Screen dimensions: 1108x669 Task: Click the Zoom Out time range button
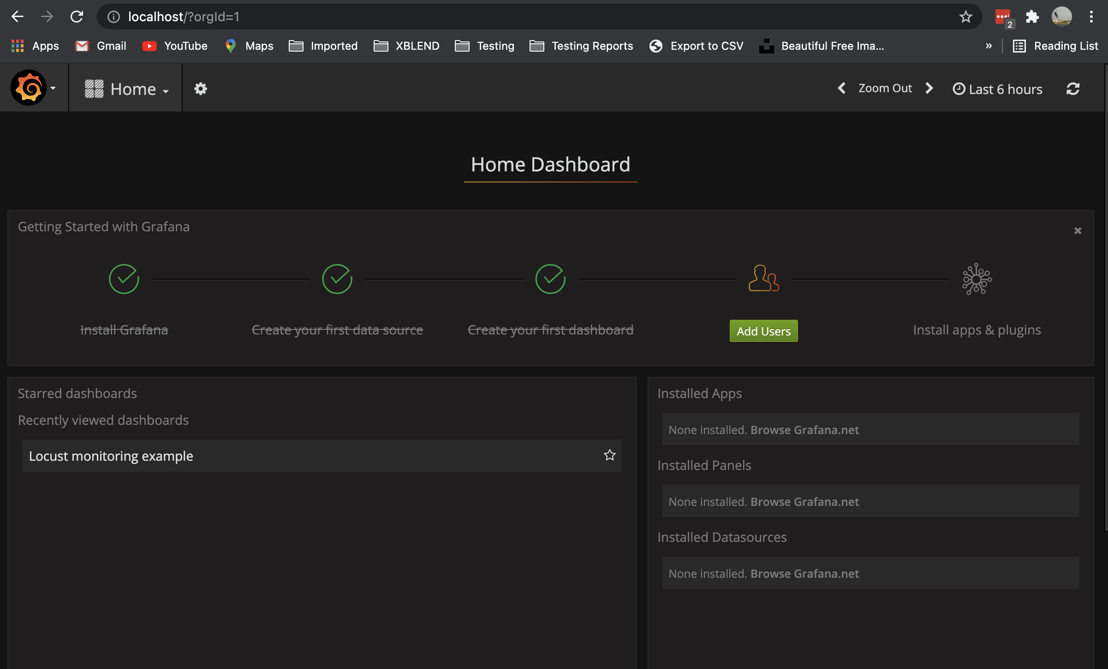(x=885, y=88)
